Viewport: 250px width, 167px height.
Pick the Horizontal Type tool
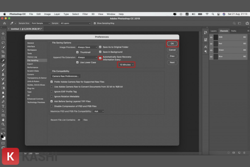pos(3,106)
